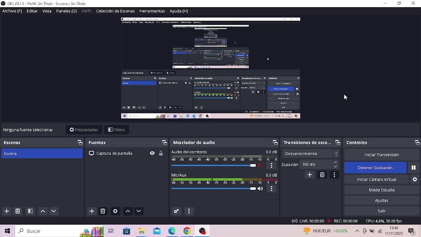421x237 pixels.
Task: Open source properties gear in Fuentes
Action: point(115,211)
